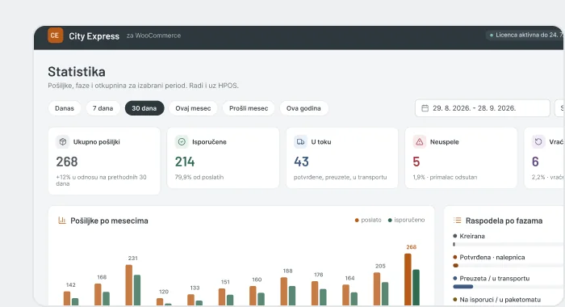Select the 30 dana period filter
Viewport: 565px width, 307px height.
click(144, 108)
